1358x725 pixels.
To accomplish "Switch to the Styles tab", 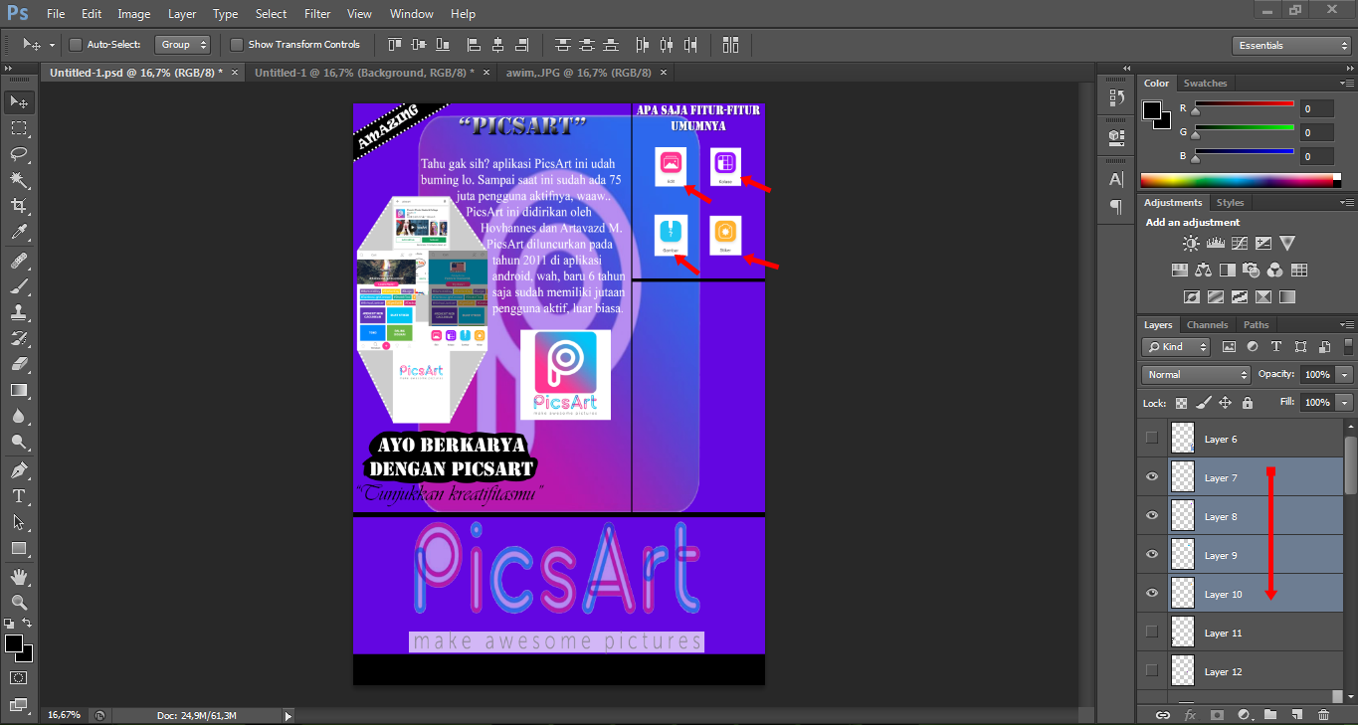I will pos(1230,203).
